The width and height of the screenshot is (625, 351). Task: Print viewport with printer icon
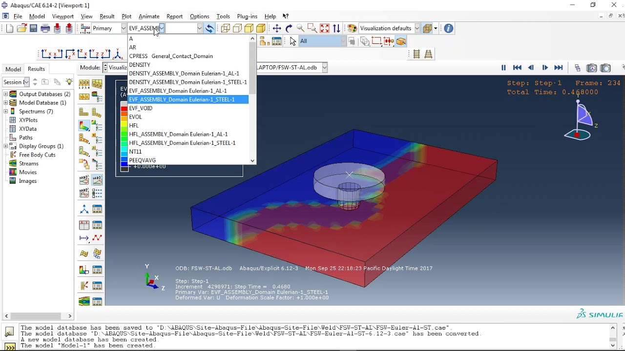pos(45,29)
